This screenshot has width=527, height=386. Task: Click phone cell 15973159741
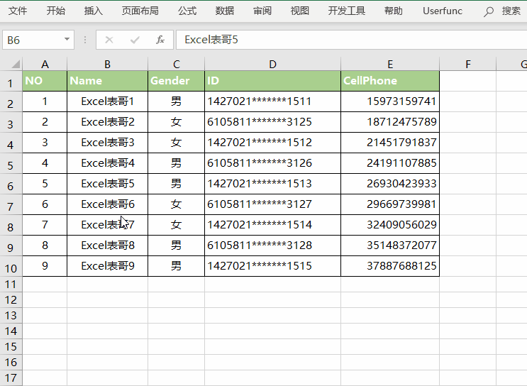tap(390, 101)
